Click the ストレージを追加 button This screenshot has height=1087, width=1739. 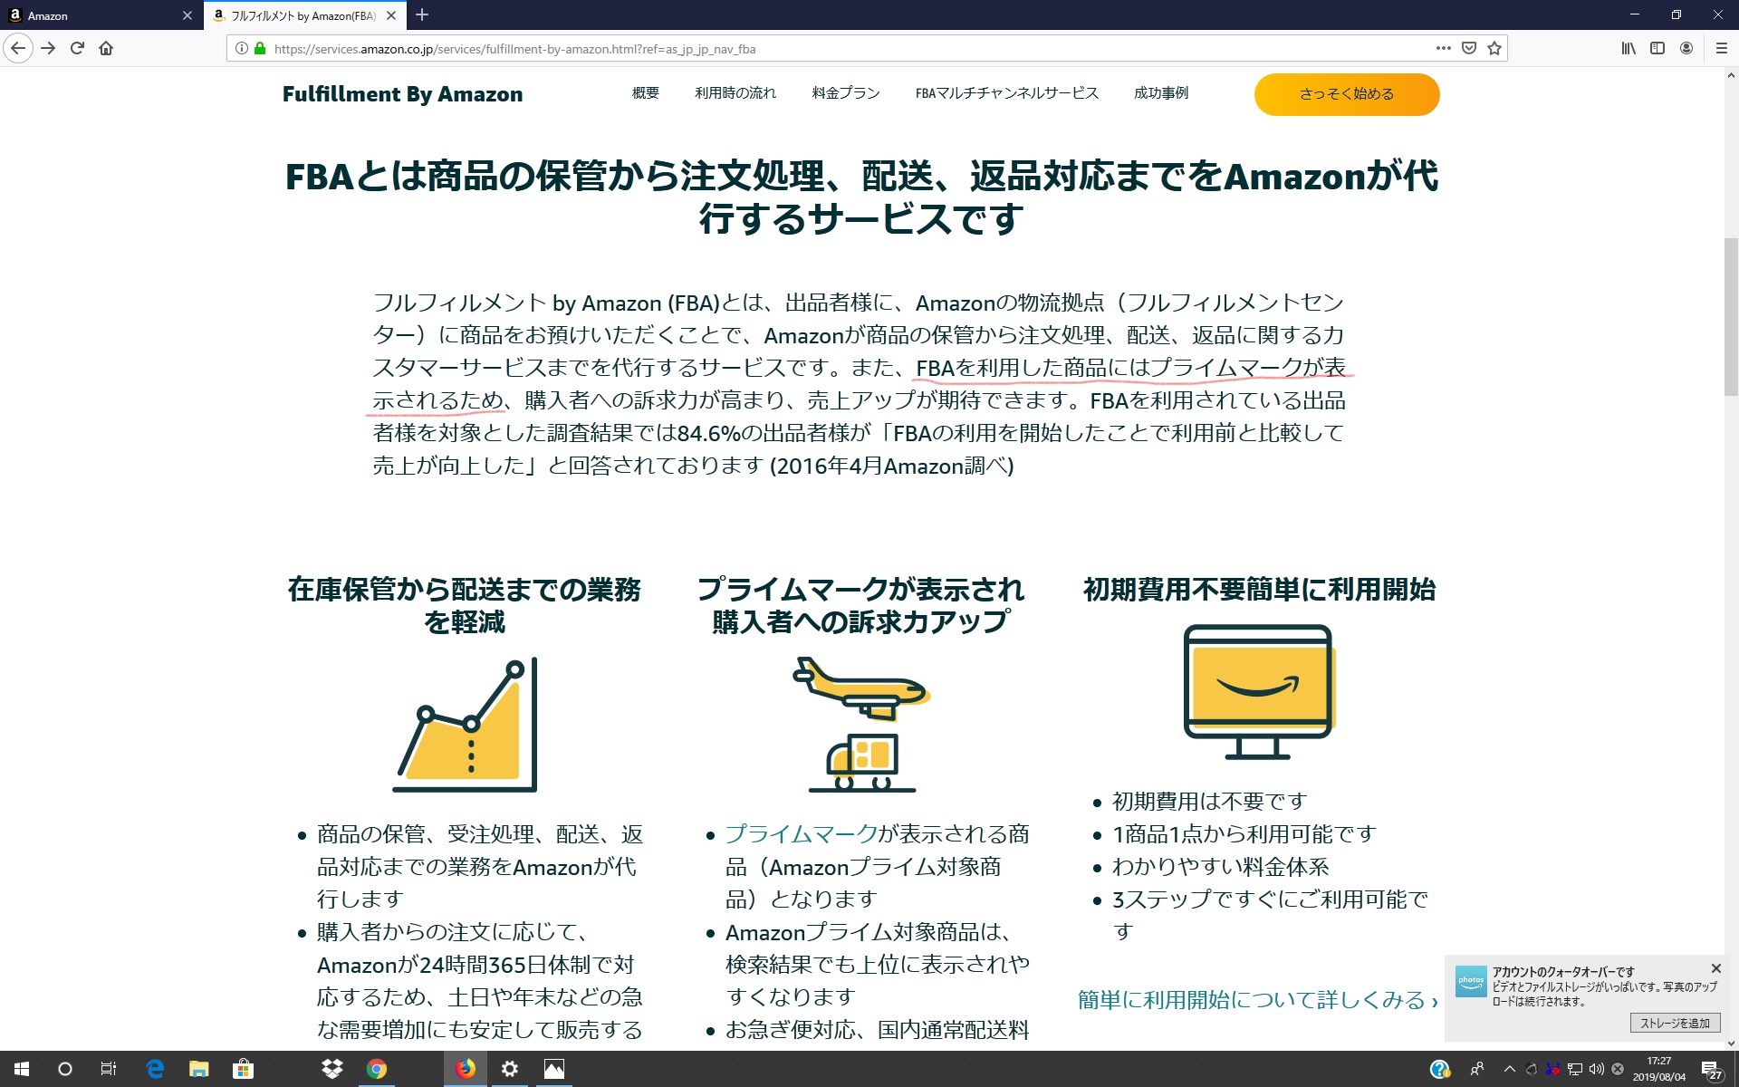click(x=1675, y=1024)
